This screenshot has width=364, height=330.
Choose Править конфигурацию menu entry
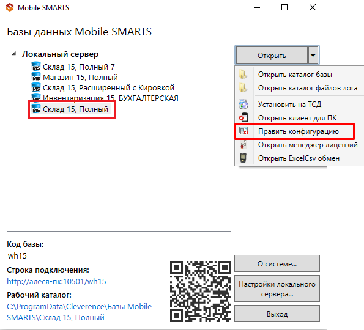[x=299, y=131]
